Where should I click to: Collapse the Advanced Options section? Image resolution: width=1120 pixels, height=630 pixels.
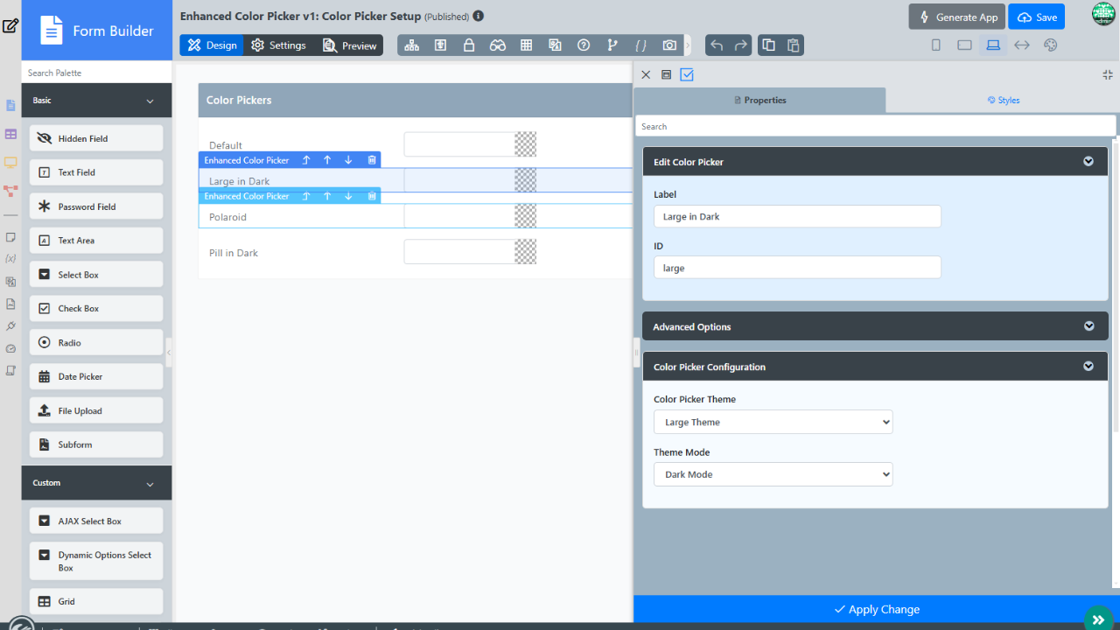1088,326
